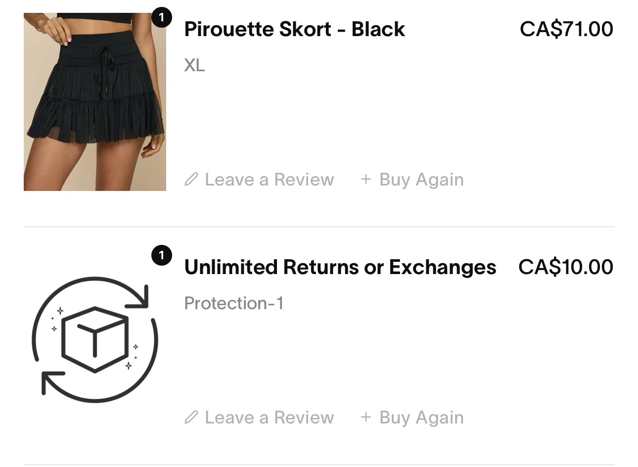Viewport: 638px width, 467px height.
Task: Click the return box arrows icon
Action: pyautogui.click(x=95, y=339)
